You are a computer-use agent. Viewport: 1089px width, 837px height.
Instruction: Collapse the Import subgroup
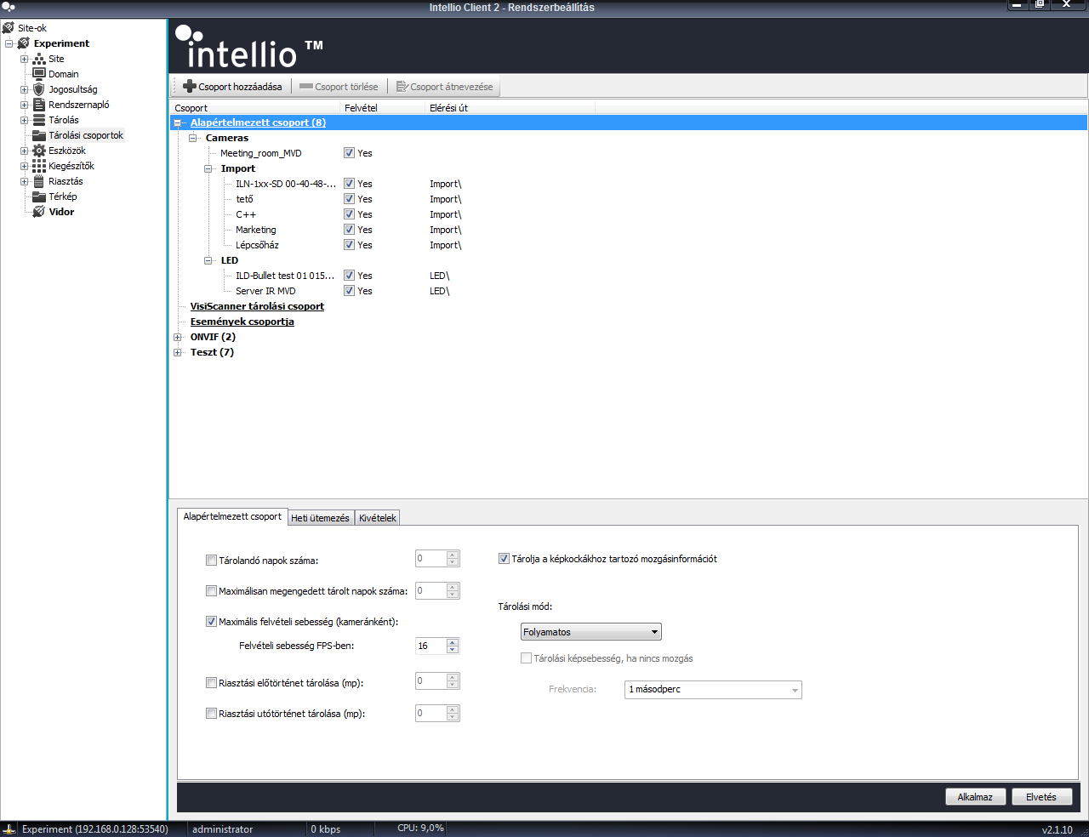pyautogui.click(x=208, y=168)
